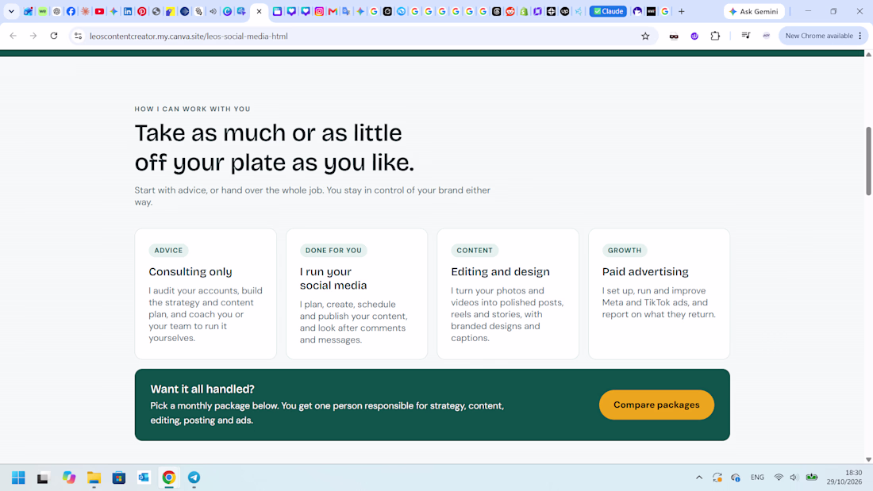873x491 pixels.
Task: View site information icon in address bar
Action: tap(78, 36)
